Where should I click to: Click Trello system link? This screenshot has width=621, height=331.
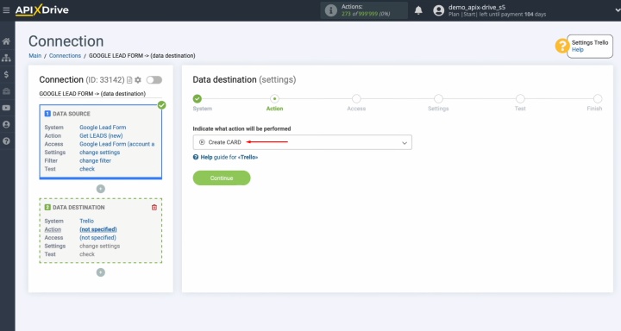coord(87,221)
